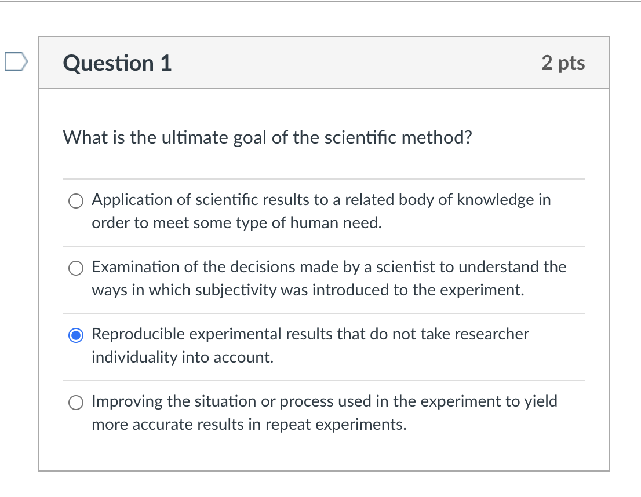Click the question prompt about the scientific method
This screenshot has height=497, width=641.
point(267,138)
